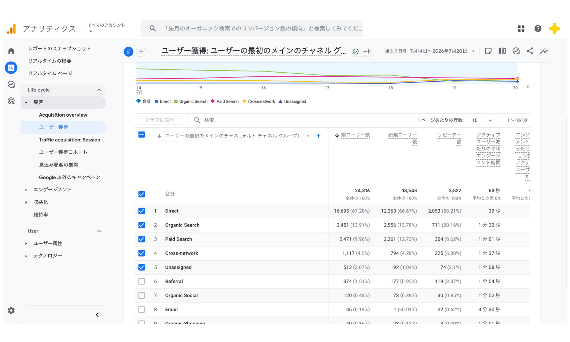Open the Advertising icon in left rail
570x342 pixels.
tap(11, 101)
